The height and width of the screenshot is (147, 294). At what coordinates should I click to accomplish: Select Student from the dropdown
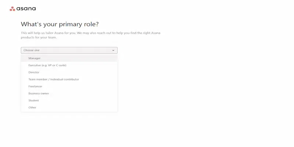click(33, 100)
